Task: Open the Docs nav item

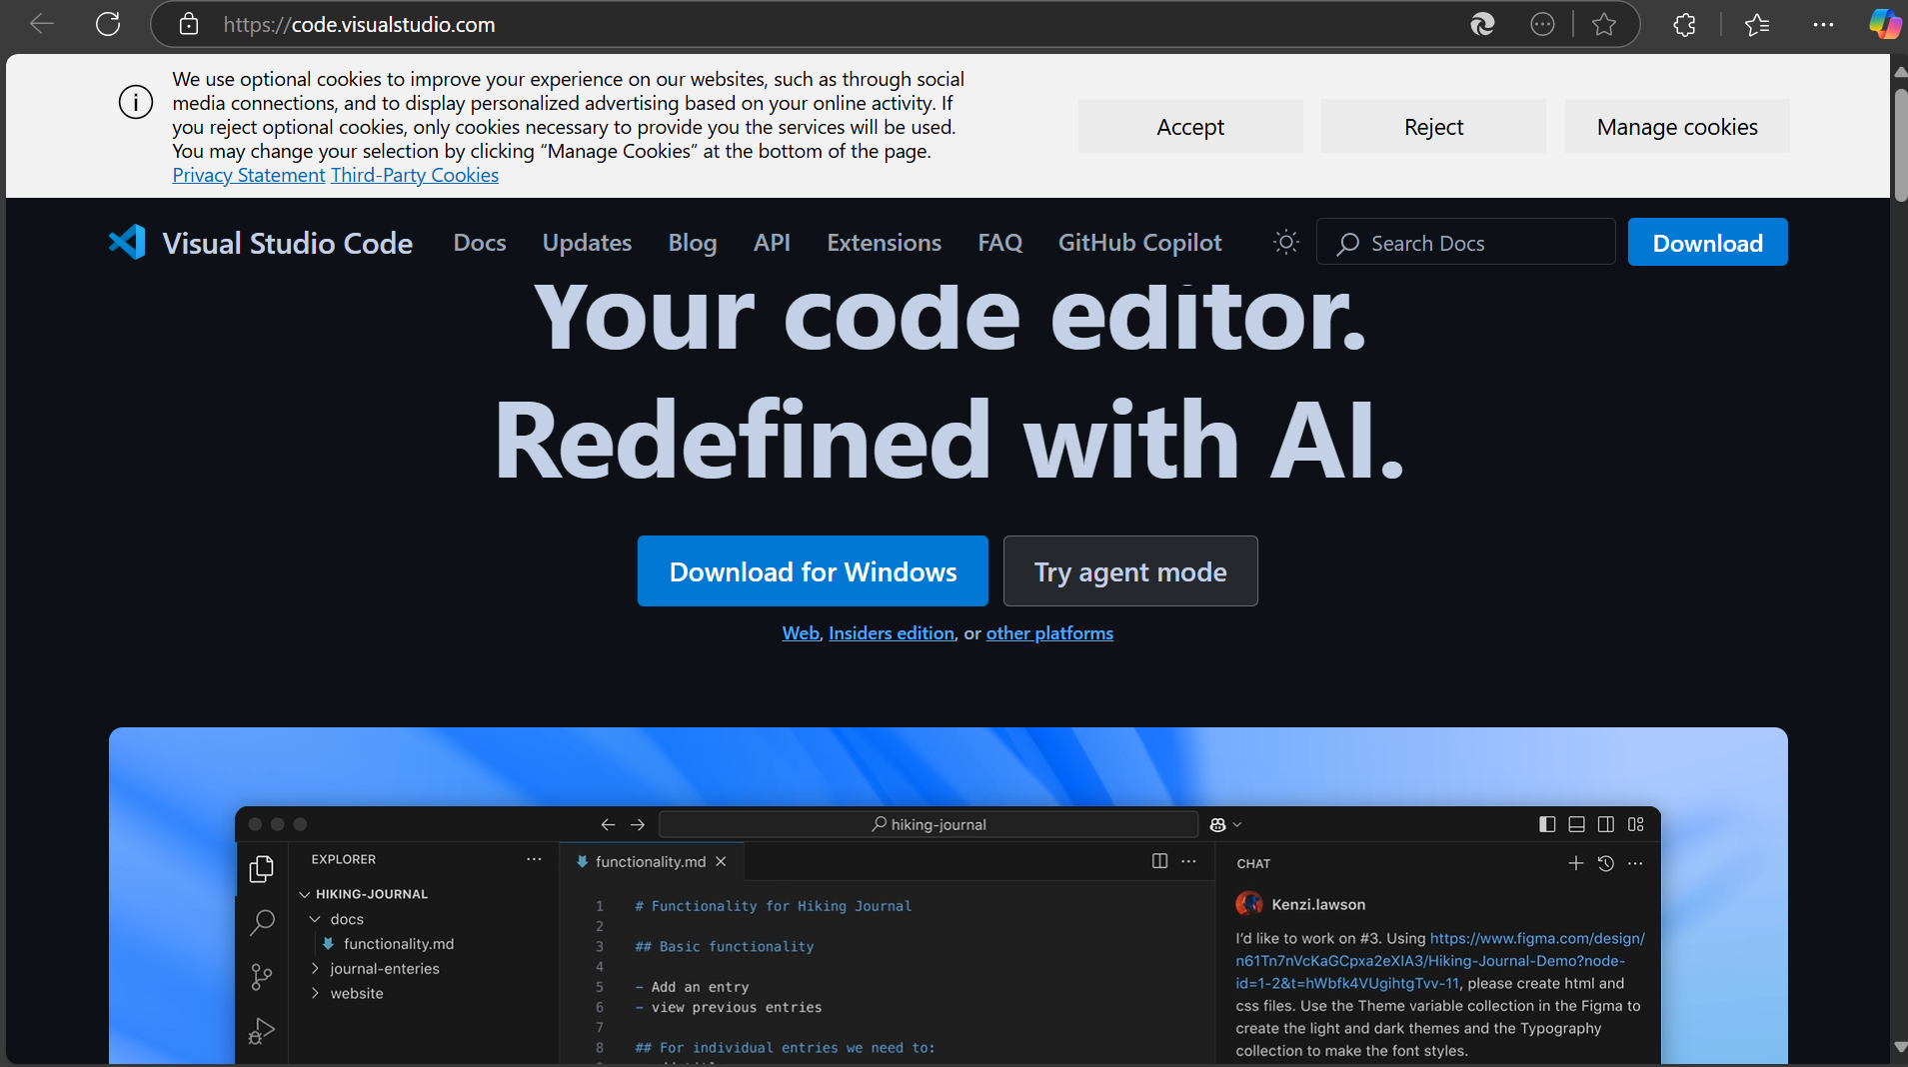Action: [x=480, y=243]
